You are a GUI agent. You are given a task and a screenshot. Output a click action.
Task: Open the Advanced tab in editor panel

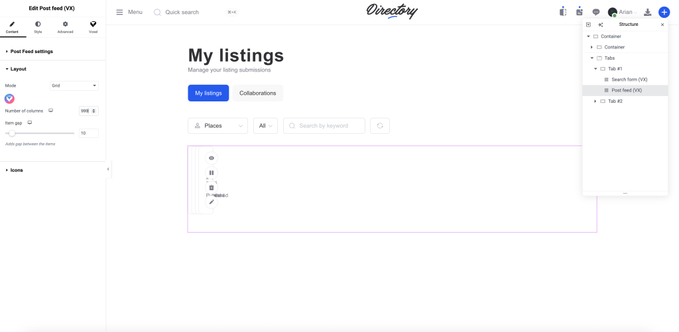click(x=65, y=27)
